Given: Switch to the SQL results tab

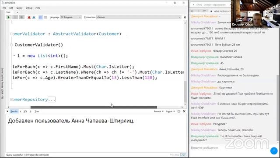Looking at the screenshot, I should coord(25,111).
